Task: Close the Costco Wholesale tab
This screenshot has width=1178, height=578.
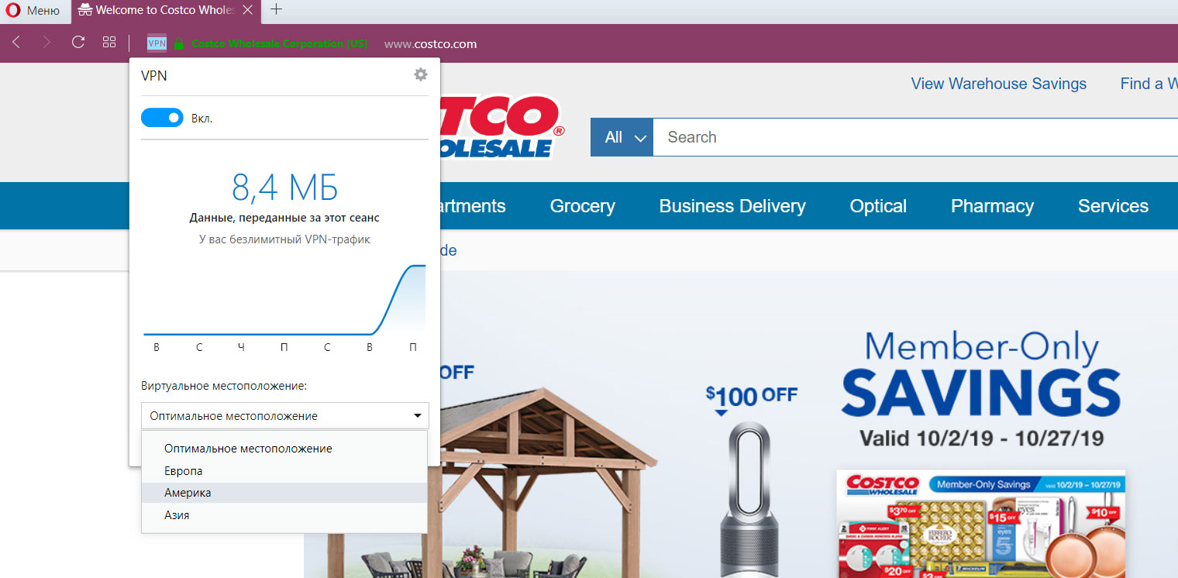Action: pyautogui.click(x=247, y=10)
